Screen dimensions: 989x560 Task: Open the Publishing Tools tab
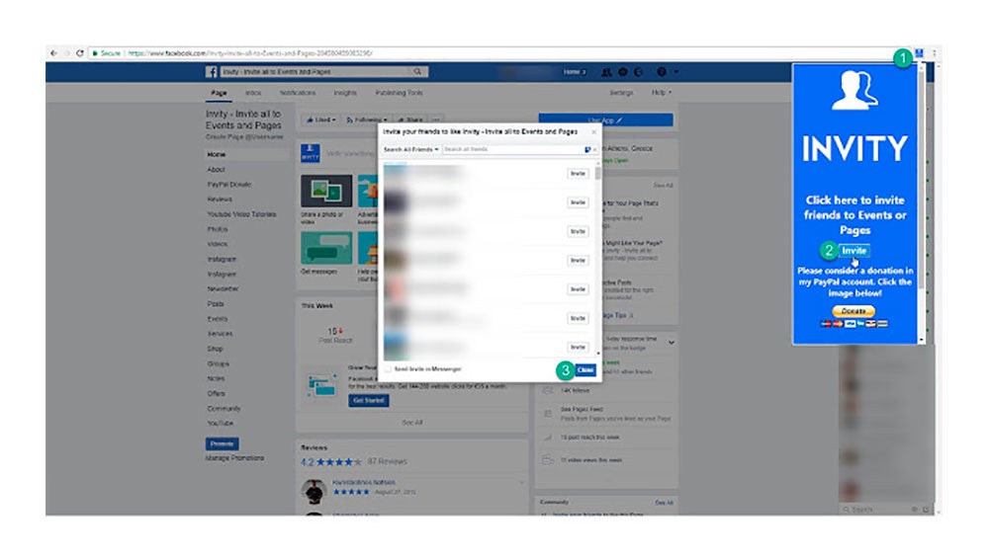399,93
